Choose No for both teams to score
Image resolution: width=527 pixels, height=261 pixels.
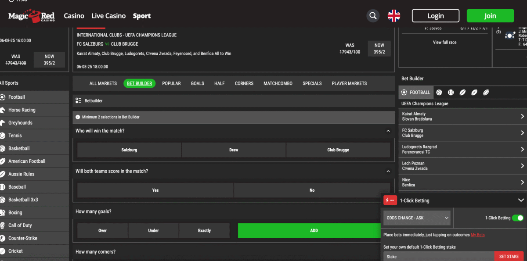[312, 190]
